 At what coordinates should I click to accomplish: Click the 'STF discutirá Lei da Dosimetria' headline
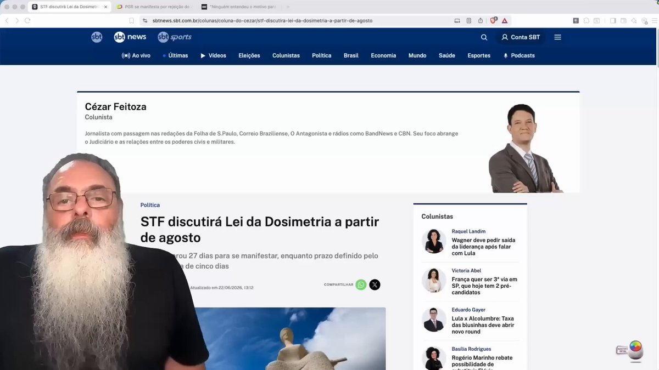(x=260, y=230)
